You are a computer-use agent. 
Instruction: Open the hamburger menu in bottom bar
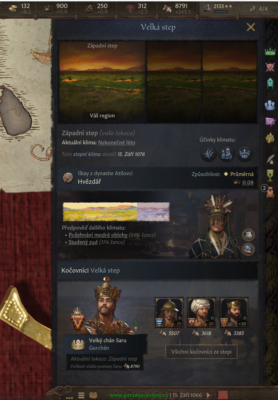click(81, 395)
